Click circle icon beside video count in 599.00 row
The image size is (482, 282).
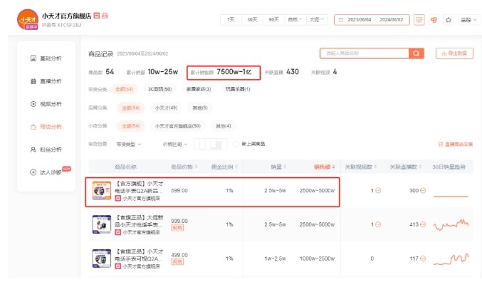tap(378, 191)
